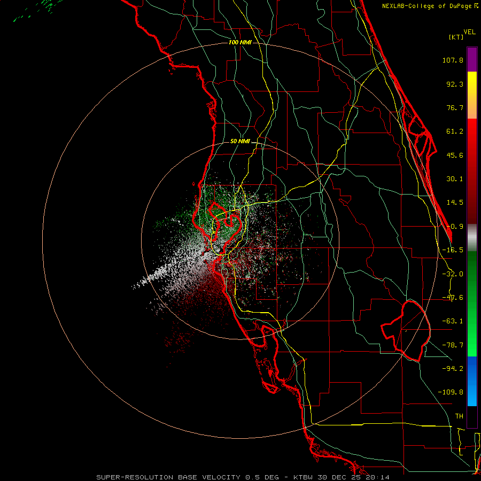Click the -78.7 velocity scale value

[x=453, y=345]
